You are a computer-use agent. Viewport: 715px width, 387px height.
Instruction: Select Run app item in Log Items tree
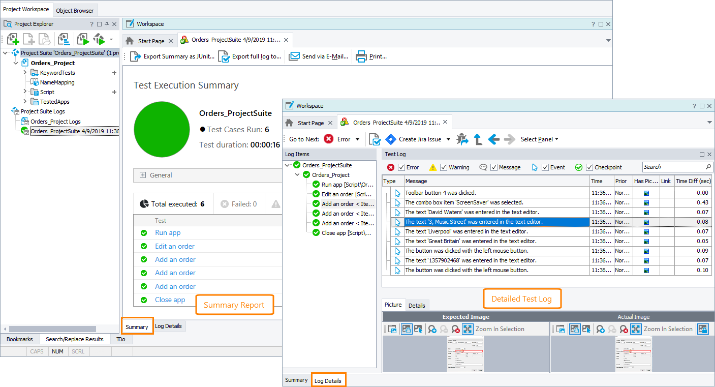[x=344, y=185]
